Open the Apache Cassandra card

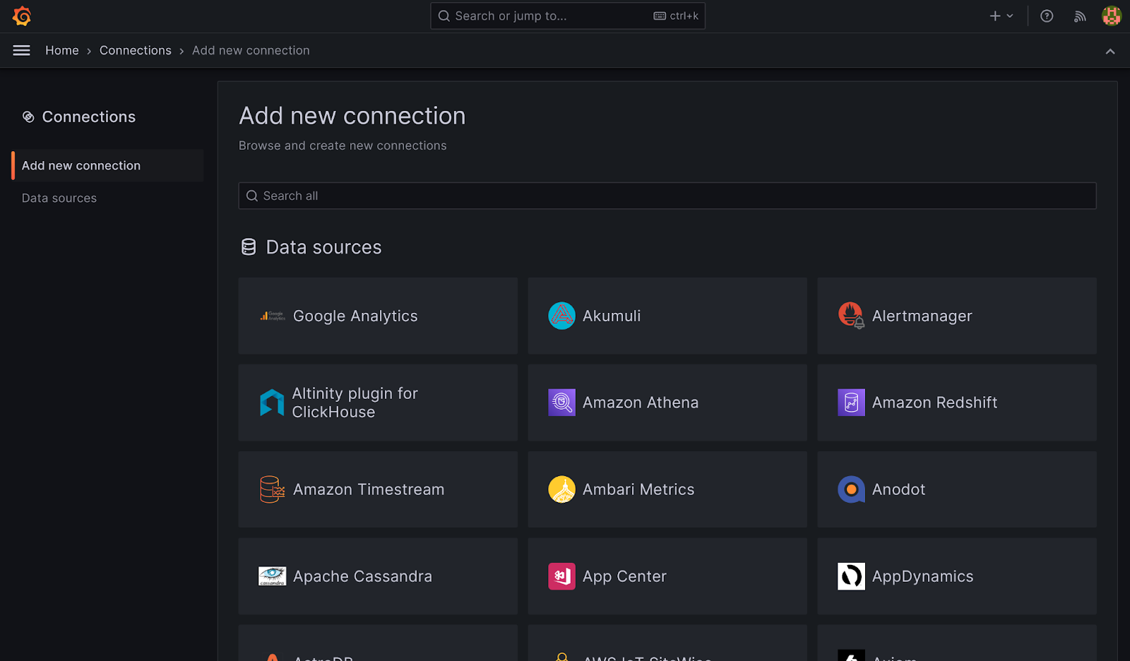pyautogui.click(x=378, y=576)
